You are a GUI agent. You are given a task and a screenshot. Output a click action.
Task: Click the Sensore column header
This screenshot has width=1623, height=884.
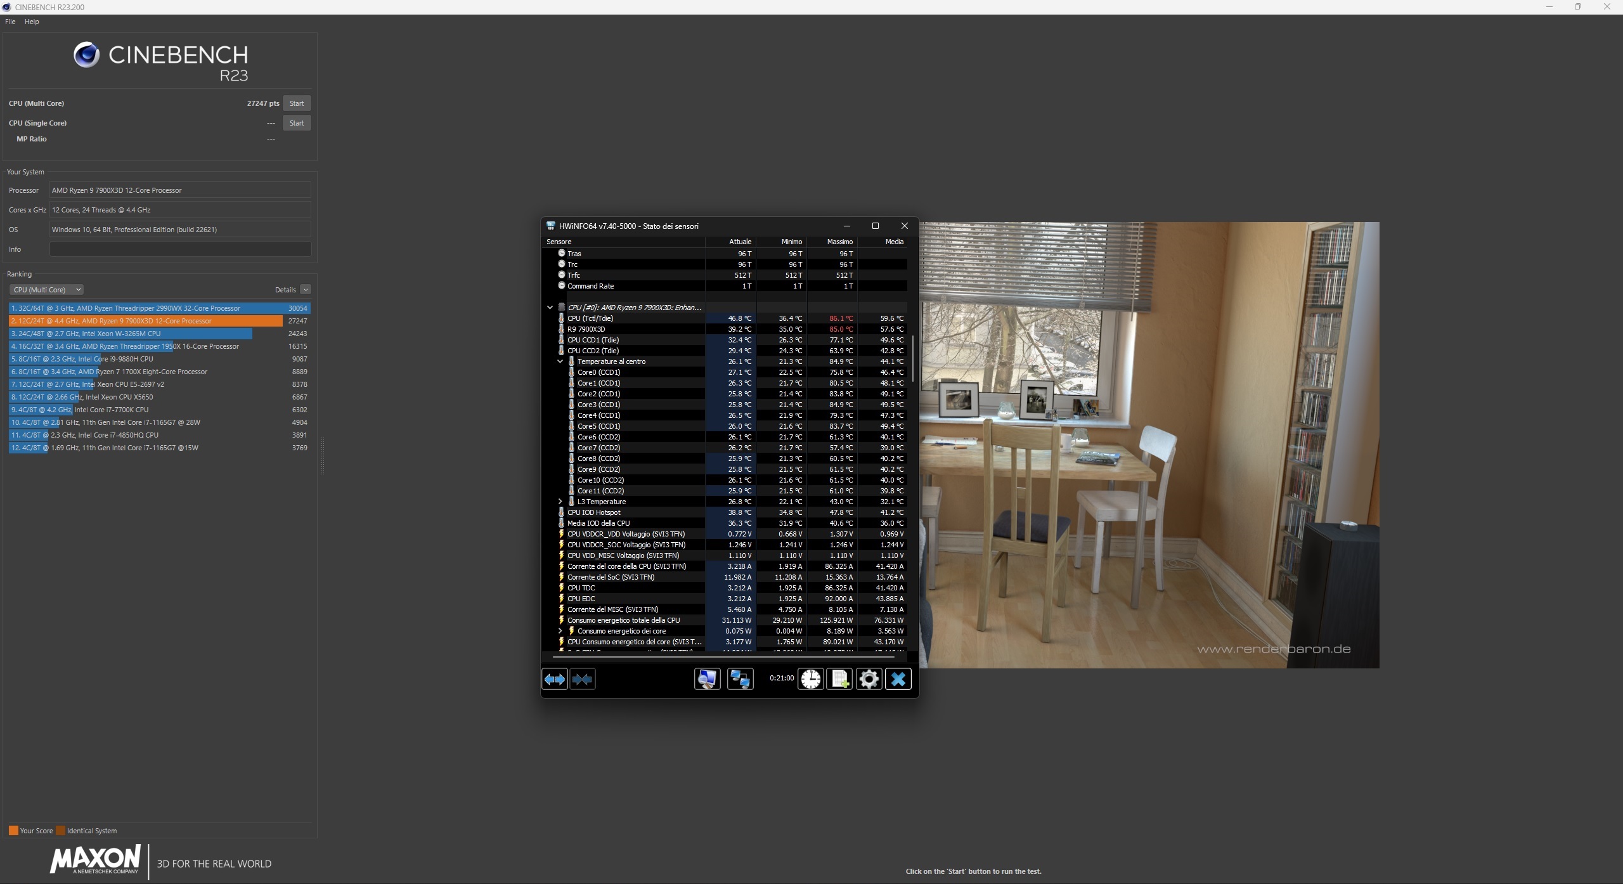pyautogui.click(x=624, y=242)
